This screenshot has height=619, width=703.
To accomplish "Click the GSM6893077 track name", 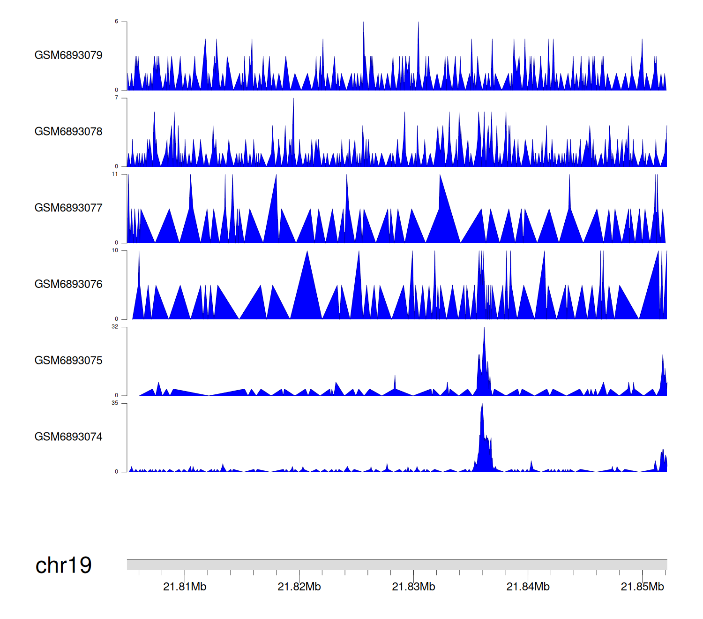I will pos(68,208).
